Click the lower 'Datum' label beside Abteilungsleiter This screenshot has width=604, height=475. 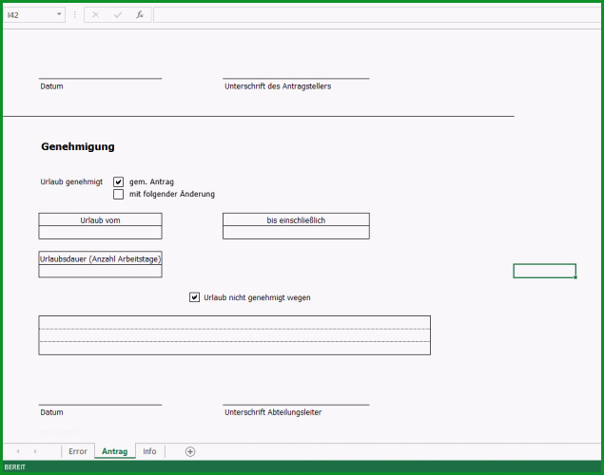point(51,412)
